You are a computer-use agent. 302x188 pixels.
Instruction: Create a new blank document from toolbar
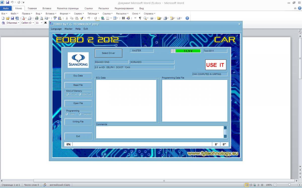pyautogui.click(x=3, y=18)
